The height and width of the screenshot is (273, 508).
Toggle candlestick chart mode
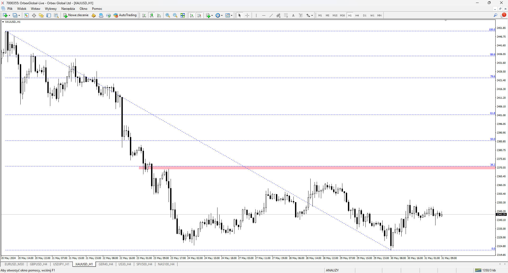tap(152, 15)
